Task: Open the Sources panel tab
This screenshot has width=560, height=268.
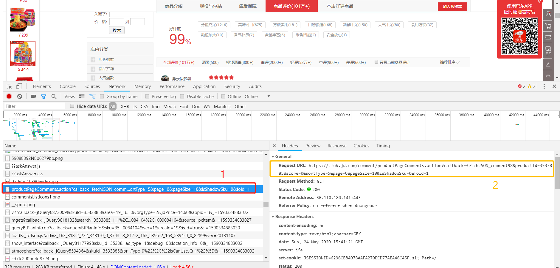Action: (x=92, y=86)
